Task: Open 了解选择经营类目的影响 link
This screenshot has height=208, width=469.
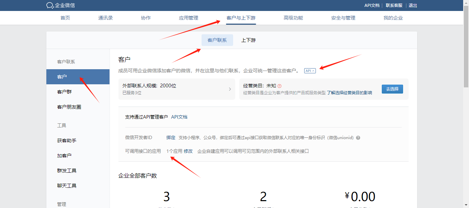Action: coord(349,93)
